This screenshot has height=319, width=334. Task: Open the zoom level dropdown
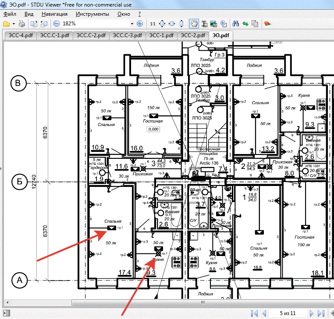pos(132,23)
